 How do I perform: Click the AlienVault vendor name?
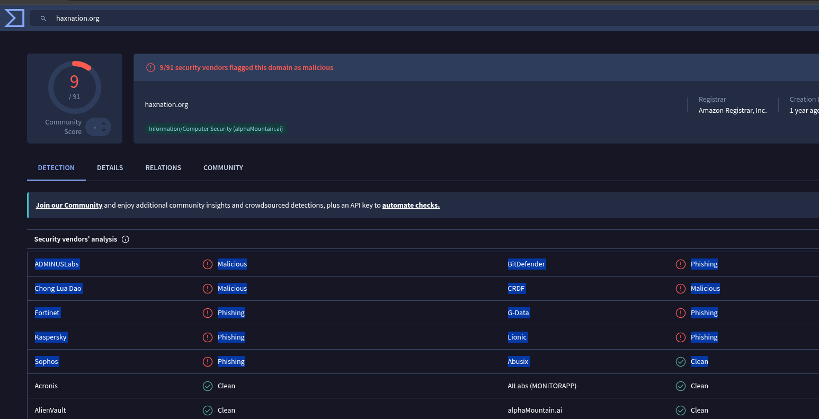pos(50,410)
